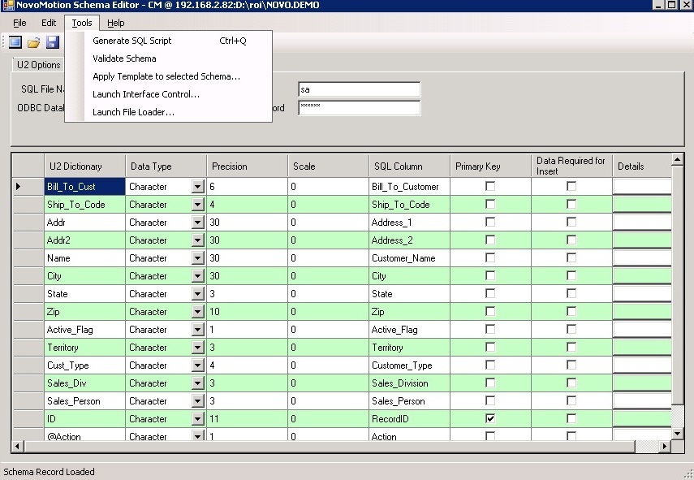694x480 pixels.
Task: Check Primary Key for Bill_To_Customer row
Action: point(490,187)
